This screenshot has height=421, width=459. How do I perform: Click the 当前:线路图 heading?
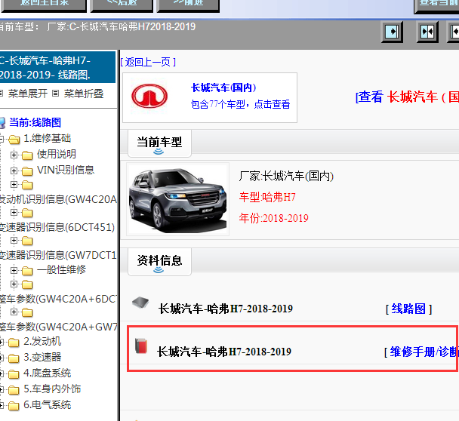[x=35, y=122]
